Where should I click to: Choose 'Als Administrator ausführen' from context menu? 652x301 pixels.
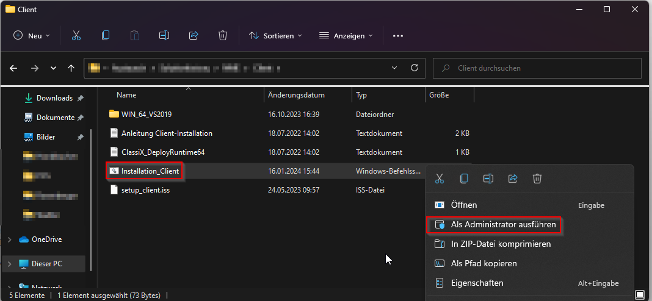pos(503,225)
